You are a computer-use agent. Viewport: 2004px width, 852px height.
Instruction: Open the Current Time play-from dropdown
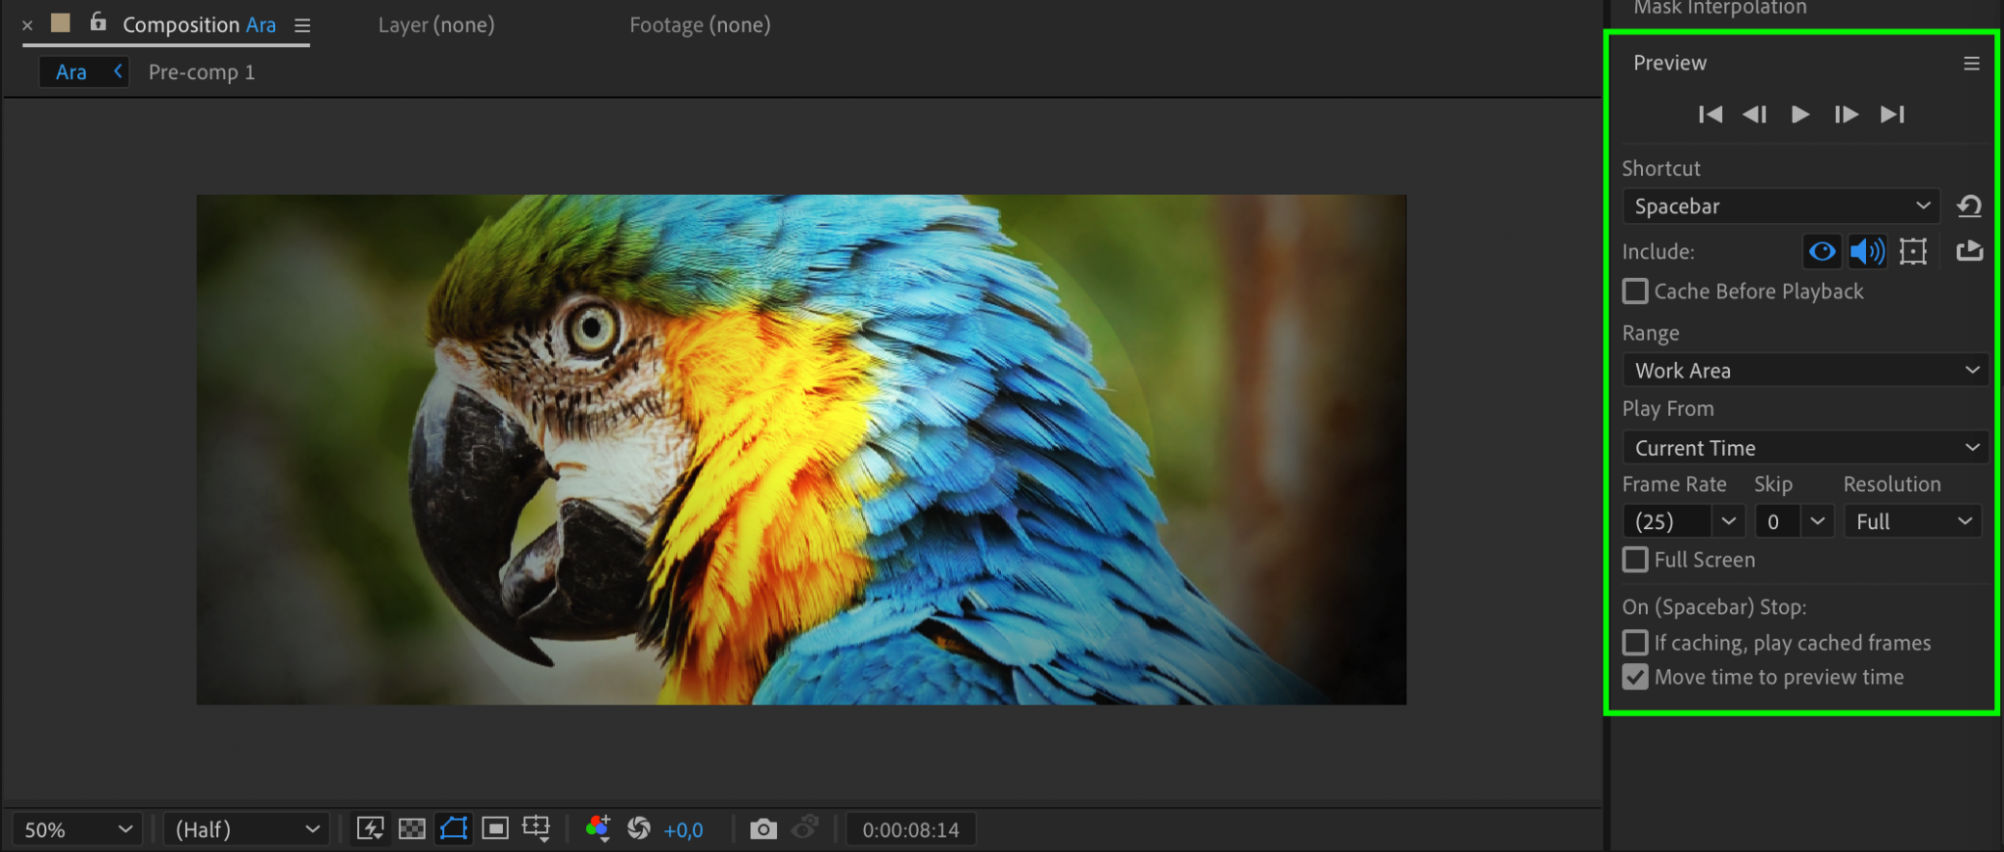coord(1805,448)
